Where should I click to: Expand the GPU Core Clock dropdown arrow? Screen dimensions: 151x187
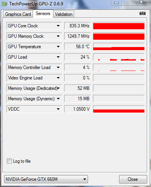(x=58, y=26)
